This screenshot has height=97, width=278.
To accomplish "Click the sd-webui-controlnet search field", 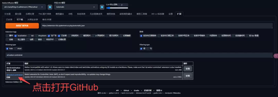I will coord(139,55).
